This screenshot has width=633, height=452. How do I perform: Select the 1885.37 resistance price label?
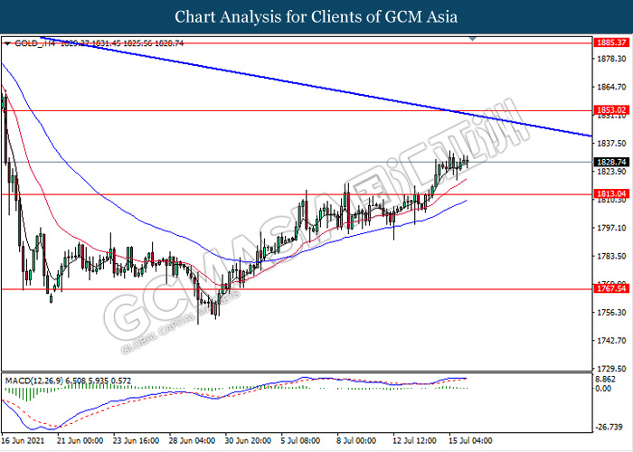[611, 42]
